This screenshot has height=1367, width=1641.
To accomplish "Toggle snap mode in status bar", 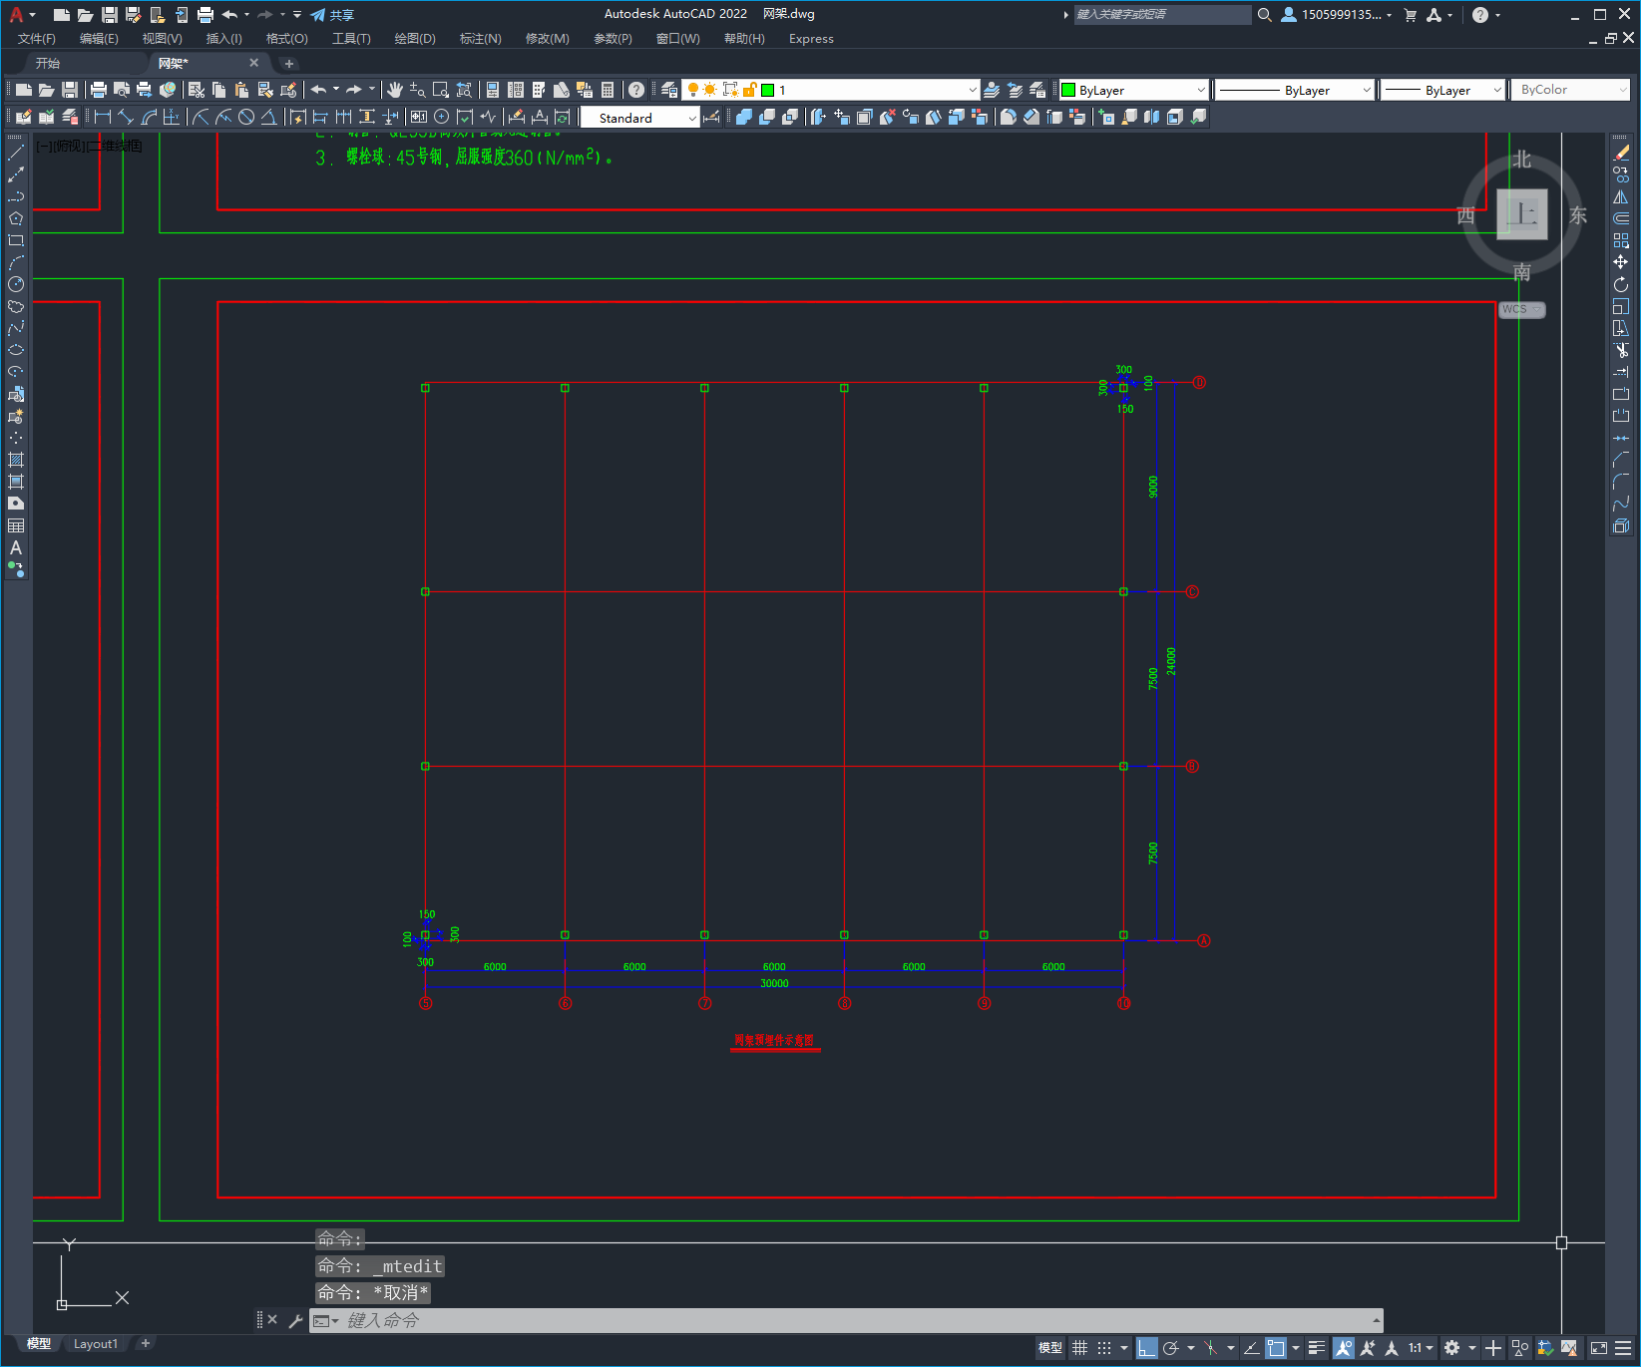I will tap(1104, 1348).
